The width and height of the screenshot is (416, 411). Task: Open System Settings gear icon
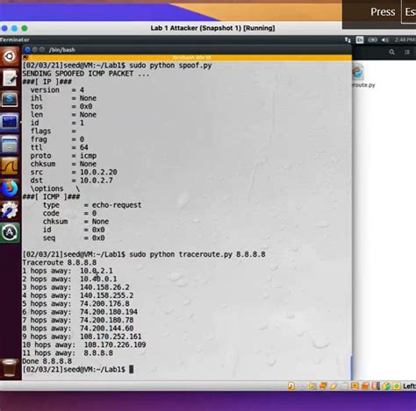tap(10, 210)
